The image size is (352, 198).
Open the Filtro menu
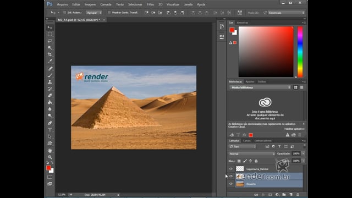150,4
